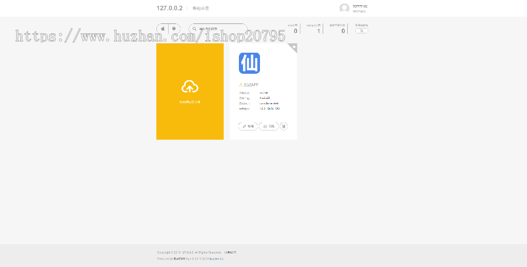Click the bold link after All Rights Reserved
This screenshot has width=527, height=267.
click(x=230, y=252)
